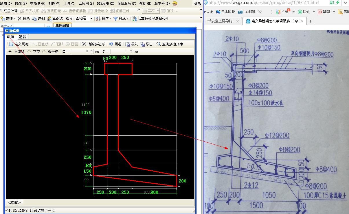
Task: Expand the 俯视 dropdown arrow
Action: [x=177, y=11]
